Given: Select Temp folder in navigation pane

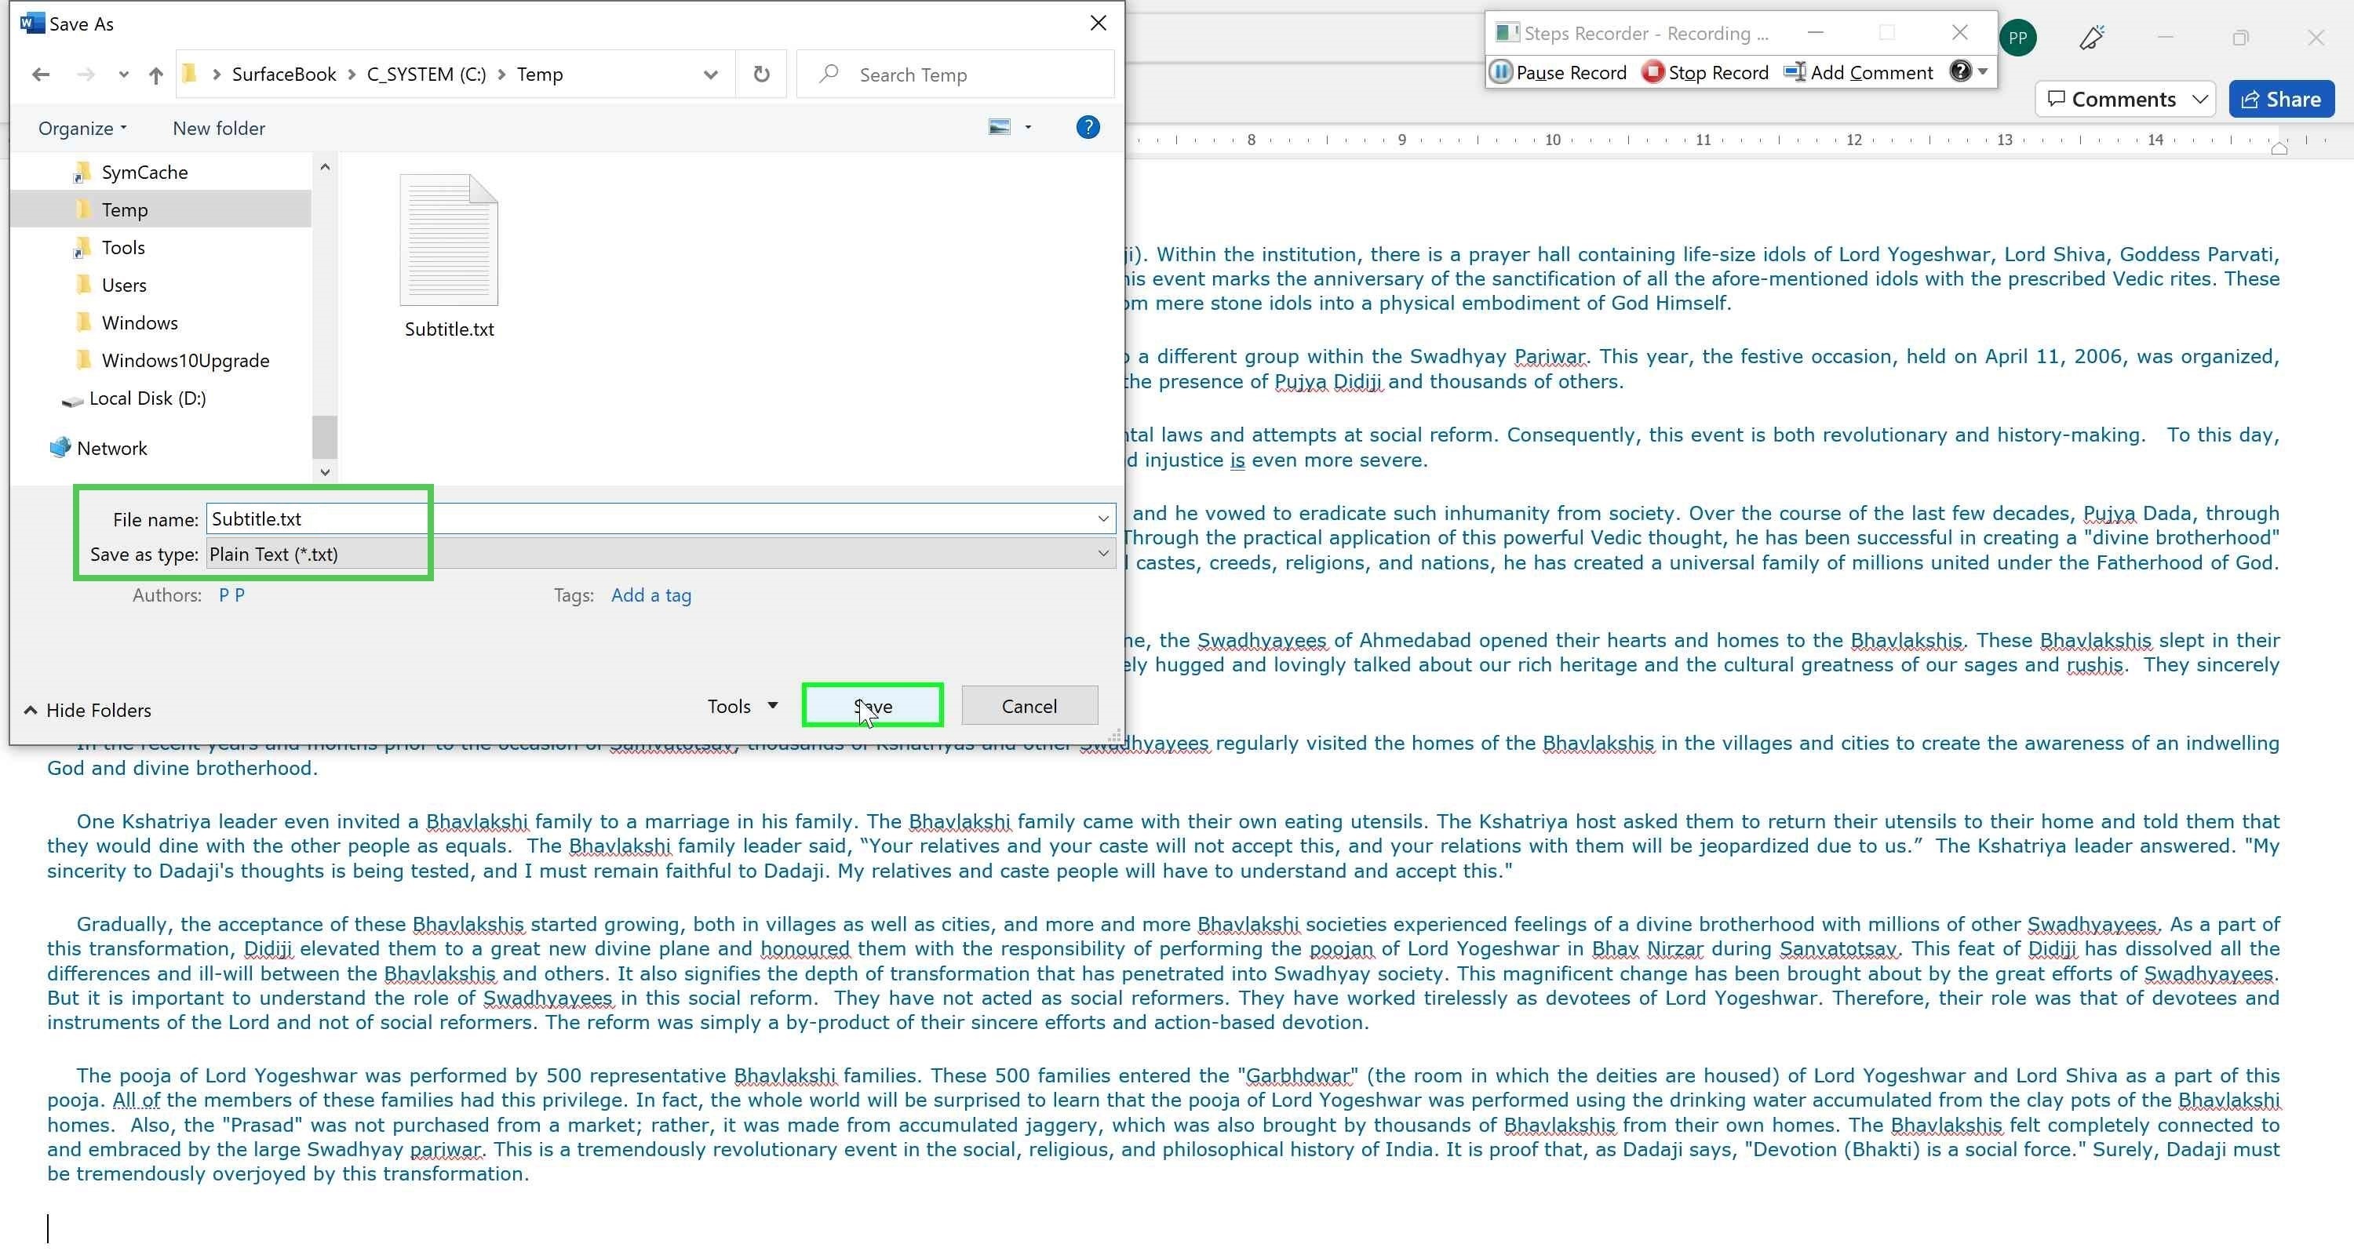Looking at the screenshot, I should pos(126,209).
